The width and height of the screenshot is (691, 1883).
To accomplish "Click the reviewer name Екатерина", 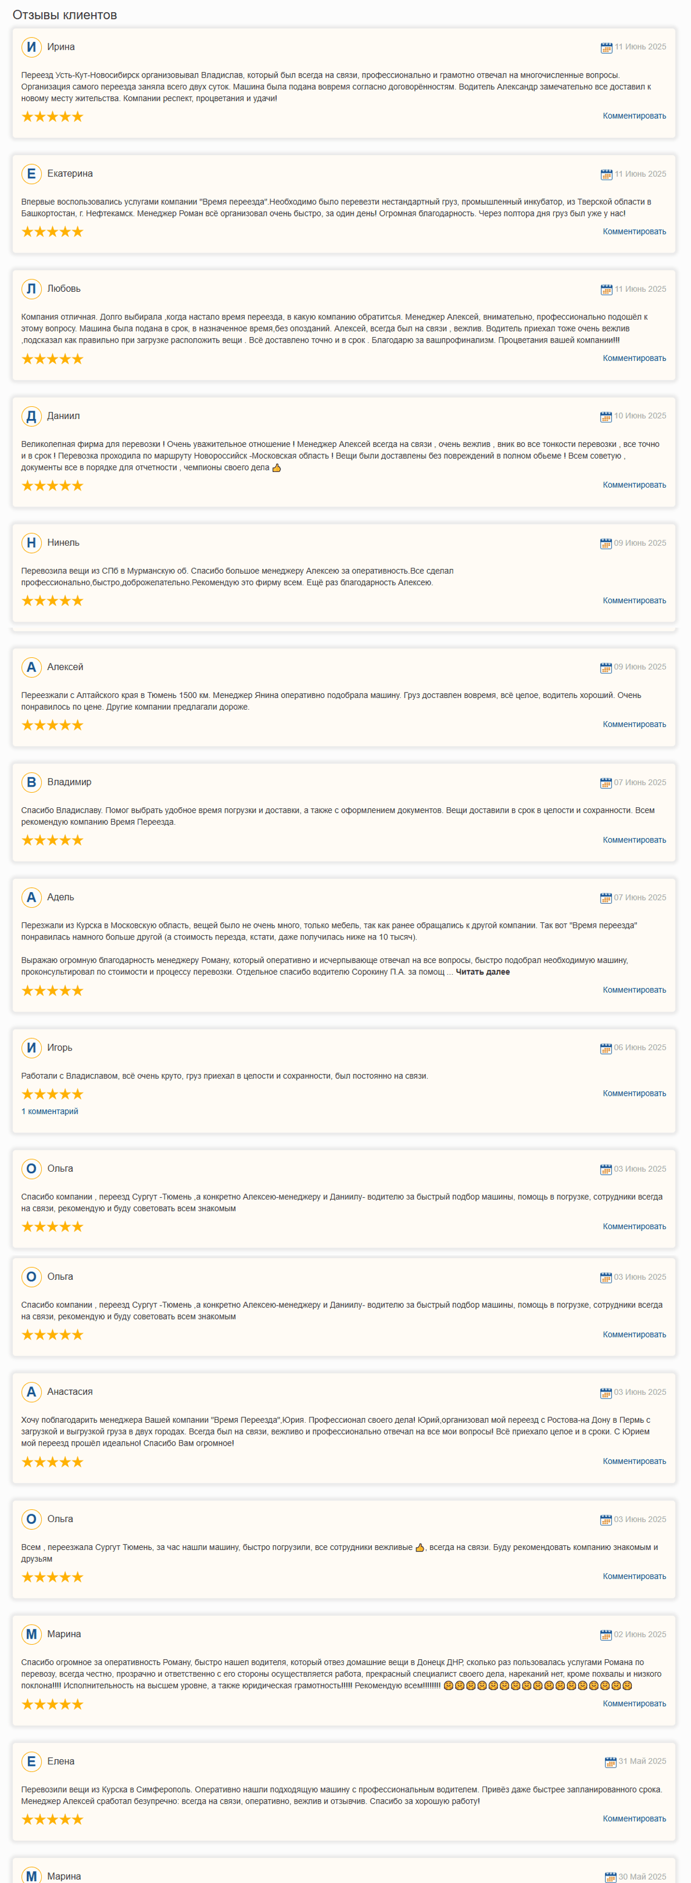I will pyautogui.click(x=70, y=174).
